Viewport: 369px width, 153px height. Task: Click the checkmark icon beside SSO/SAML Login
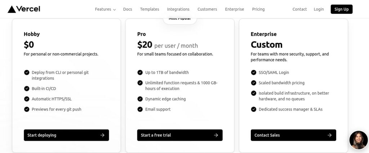tap(254, 73)
